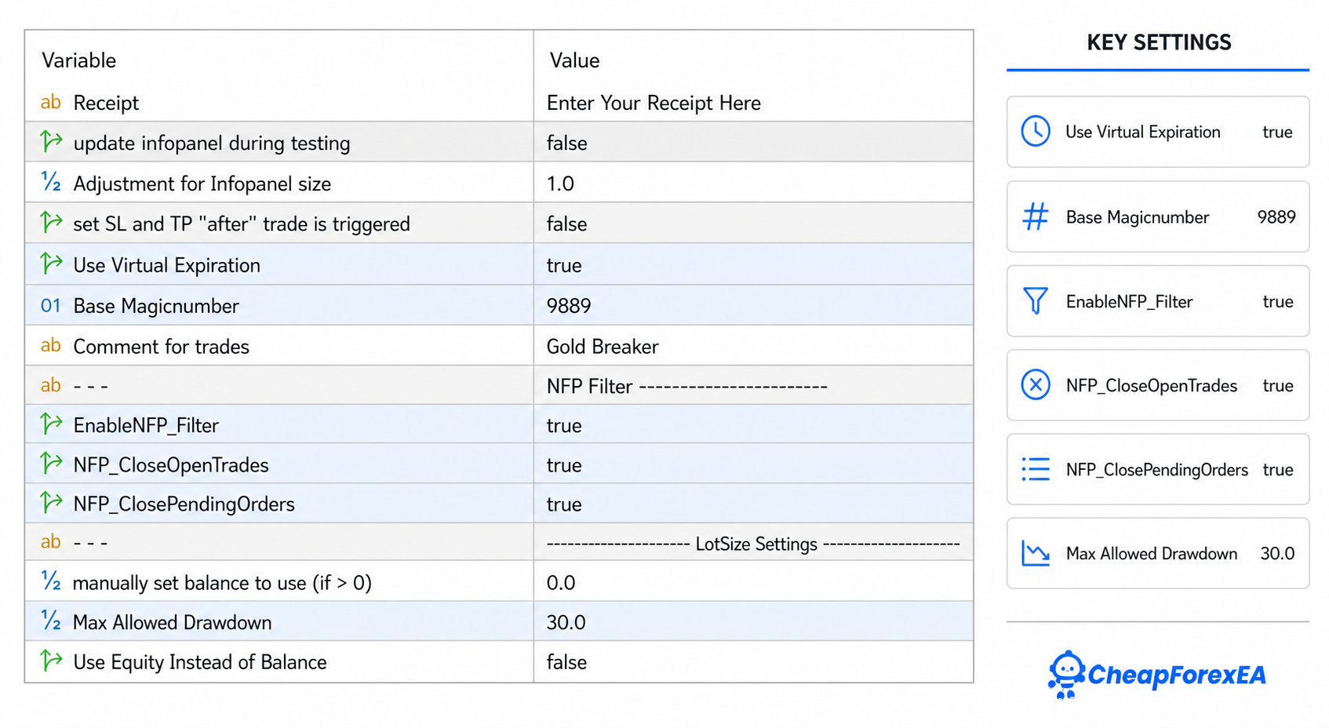Select the Receipt variable name
The height and width of the screenshot is (728, 1329).
106,103
